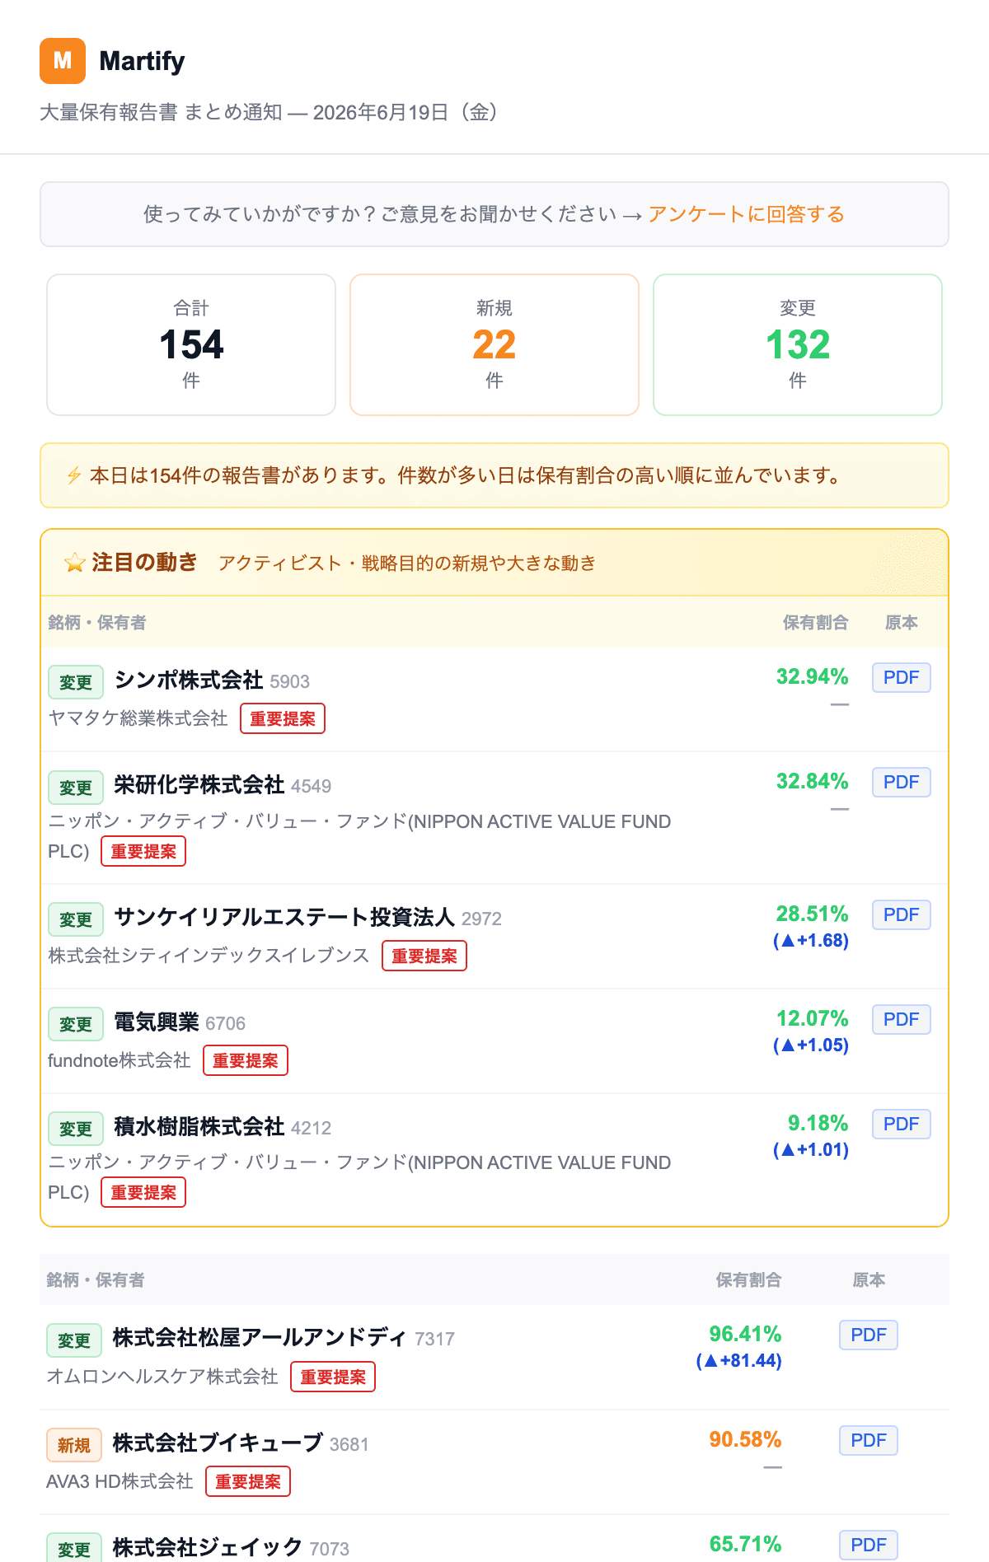Image resolution: width=989 pixels, height=1562 pixels.
Task: Open PDF for 栄研化学株式会社
Action: pyautogui.click(x=902, y=782)
